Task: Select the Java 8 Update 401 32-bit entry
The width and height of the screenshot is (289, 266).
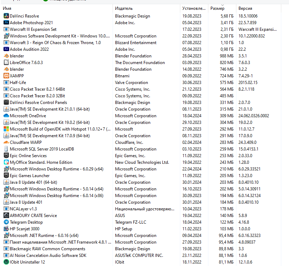Action: click(26, 202)
